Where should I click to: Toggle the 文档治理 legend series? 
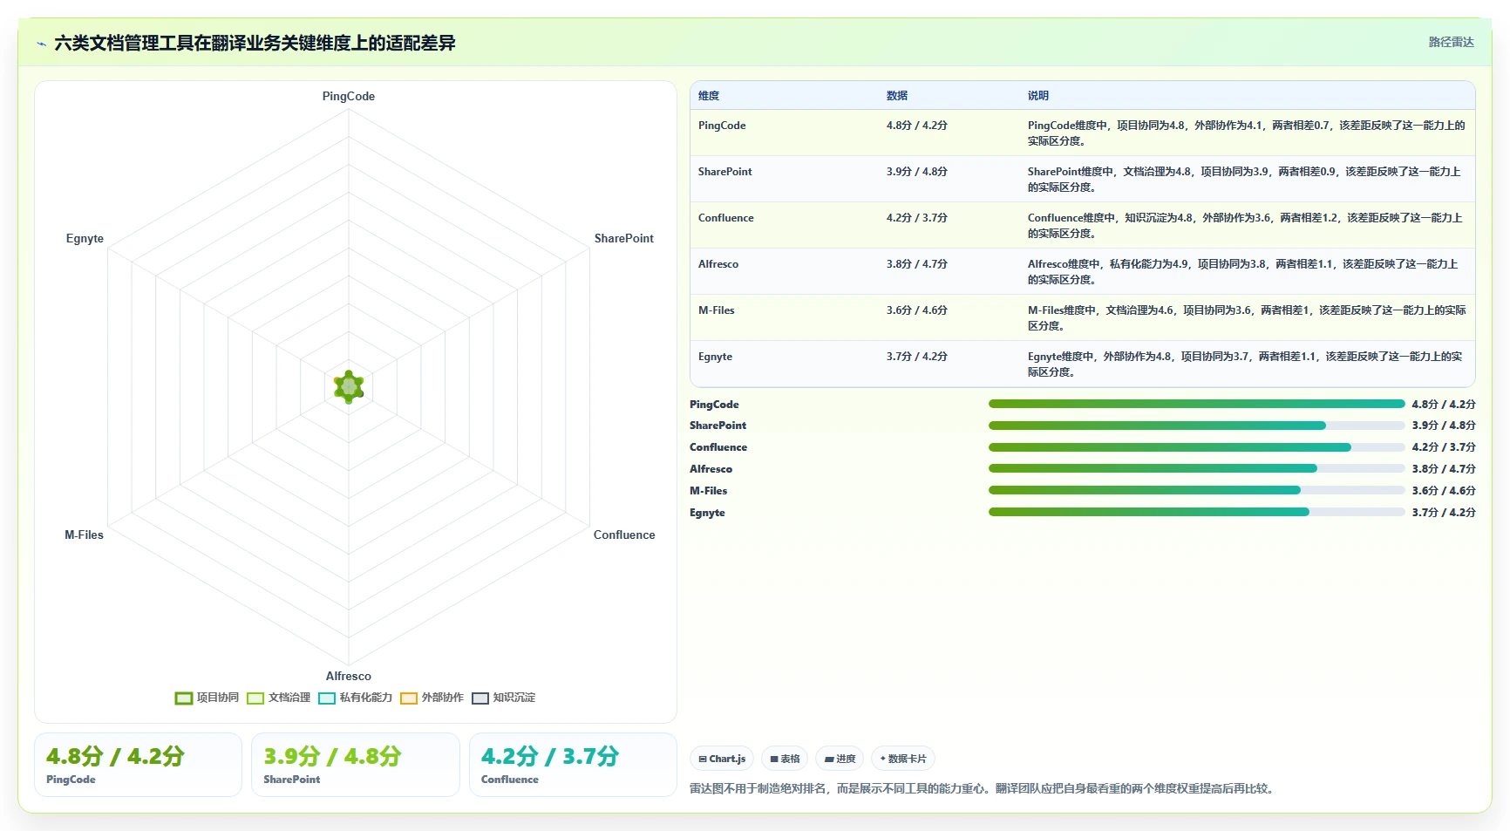[x=278, y=698]
